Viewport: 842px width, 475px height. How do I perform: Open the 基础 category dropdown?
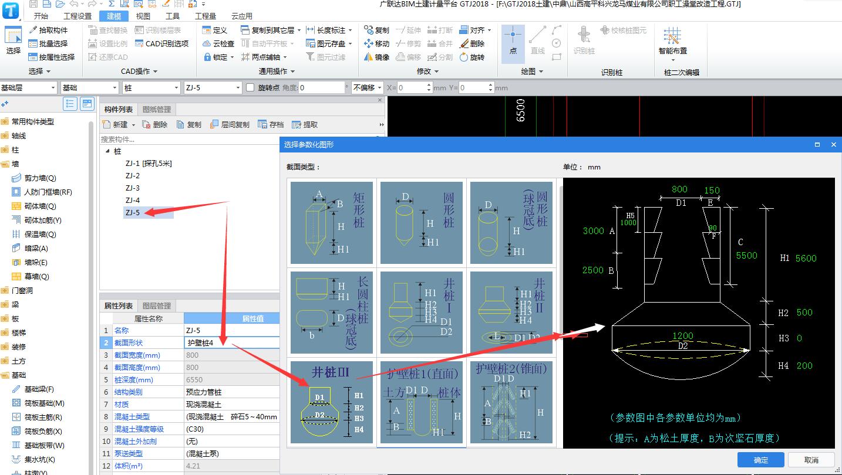(90, 87)
